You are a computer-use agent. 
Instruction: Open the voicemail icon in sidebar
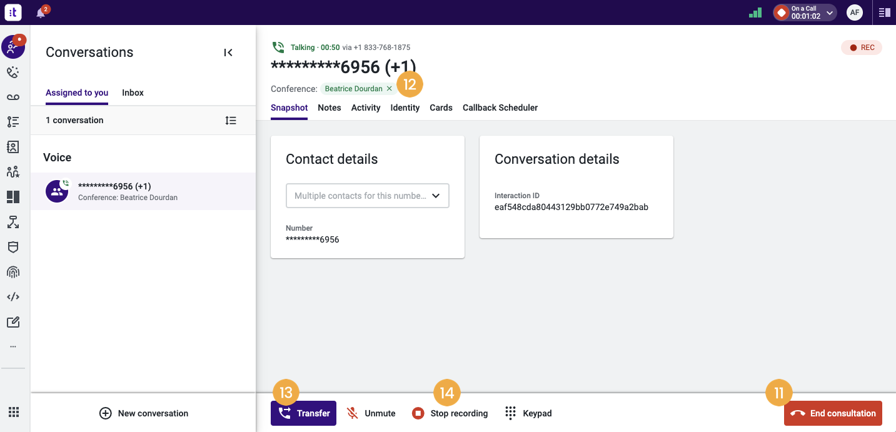(13, 97)
